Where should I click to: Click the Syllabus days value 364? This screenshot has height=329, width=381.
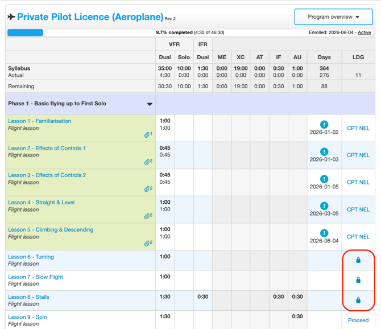(x=324, y=68)
